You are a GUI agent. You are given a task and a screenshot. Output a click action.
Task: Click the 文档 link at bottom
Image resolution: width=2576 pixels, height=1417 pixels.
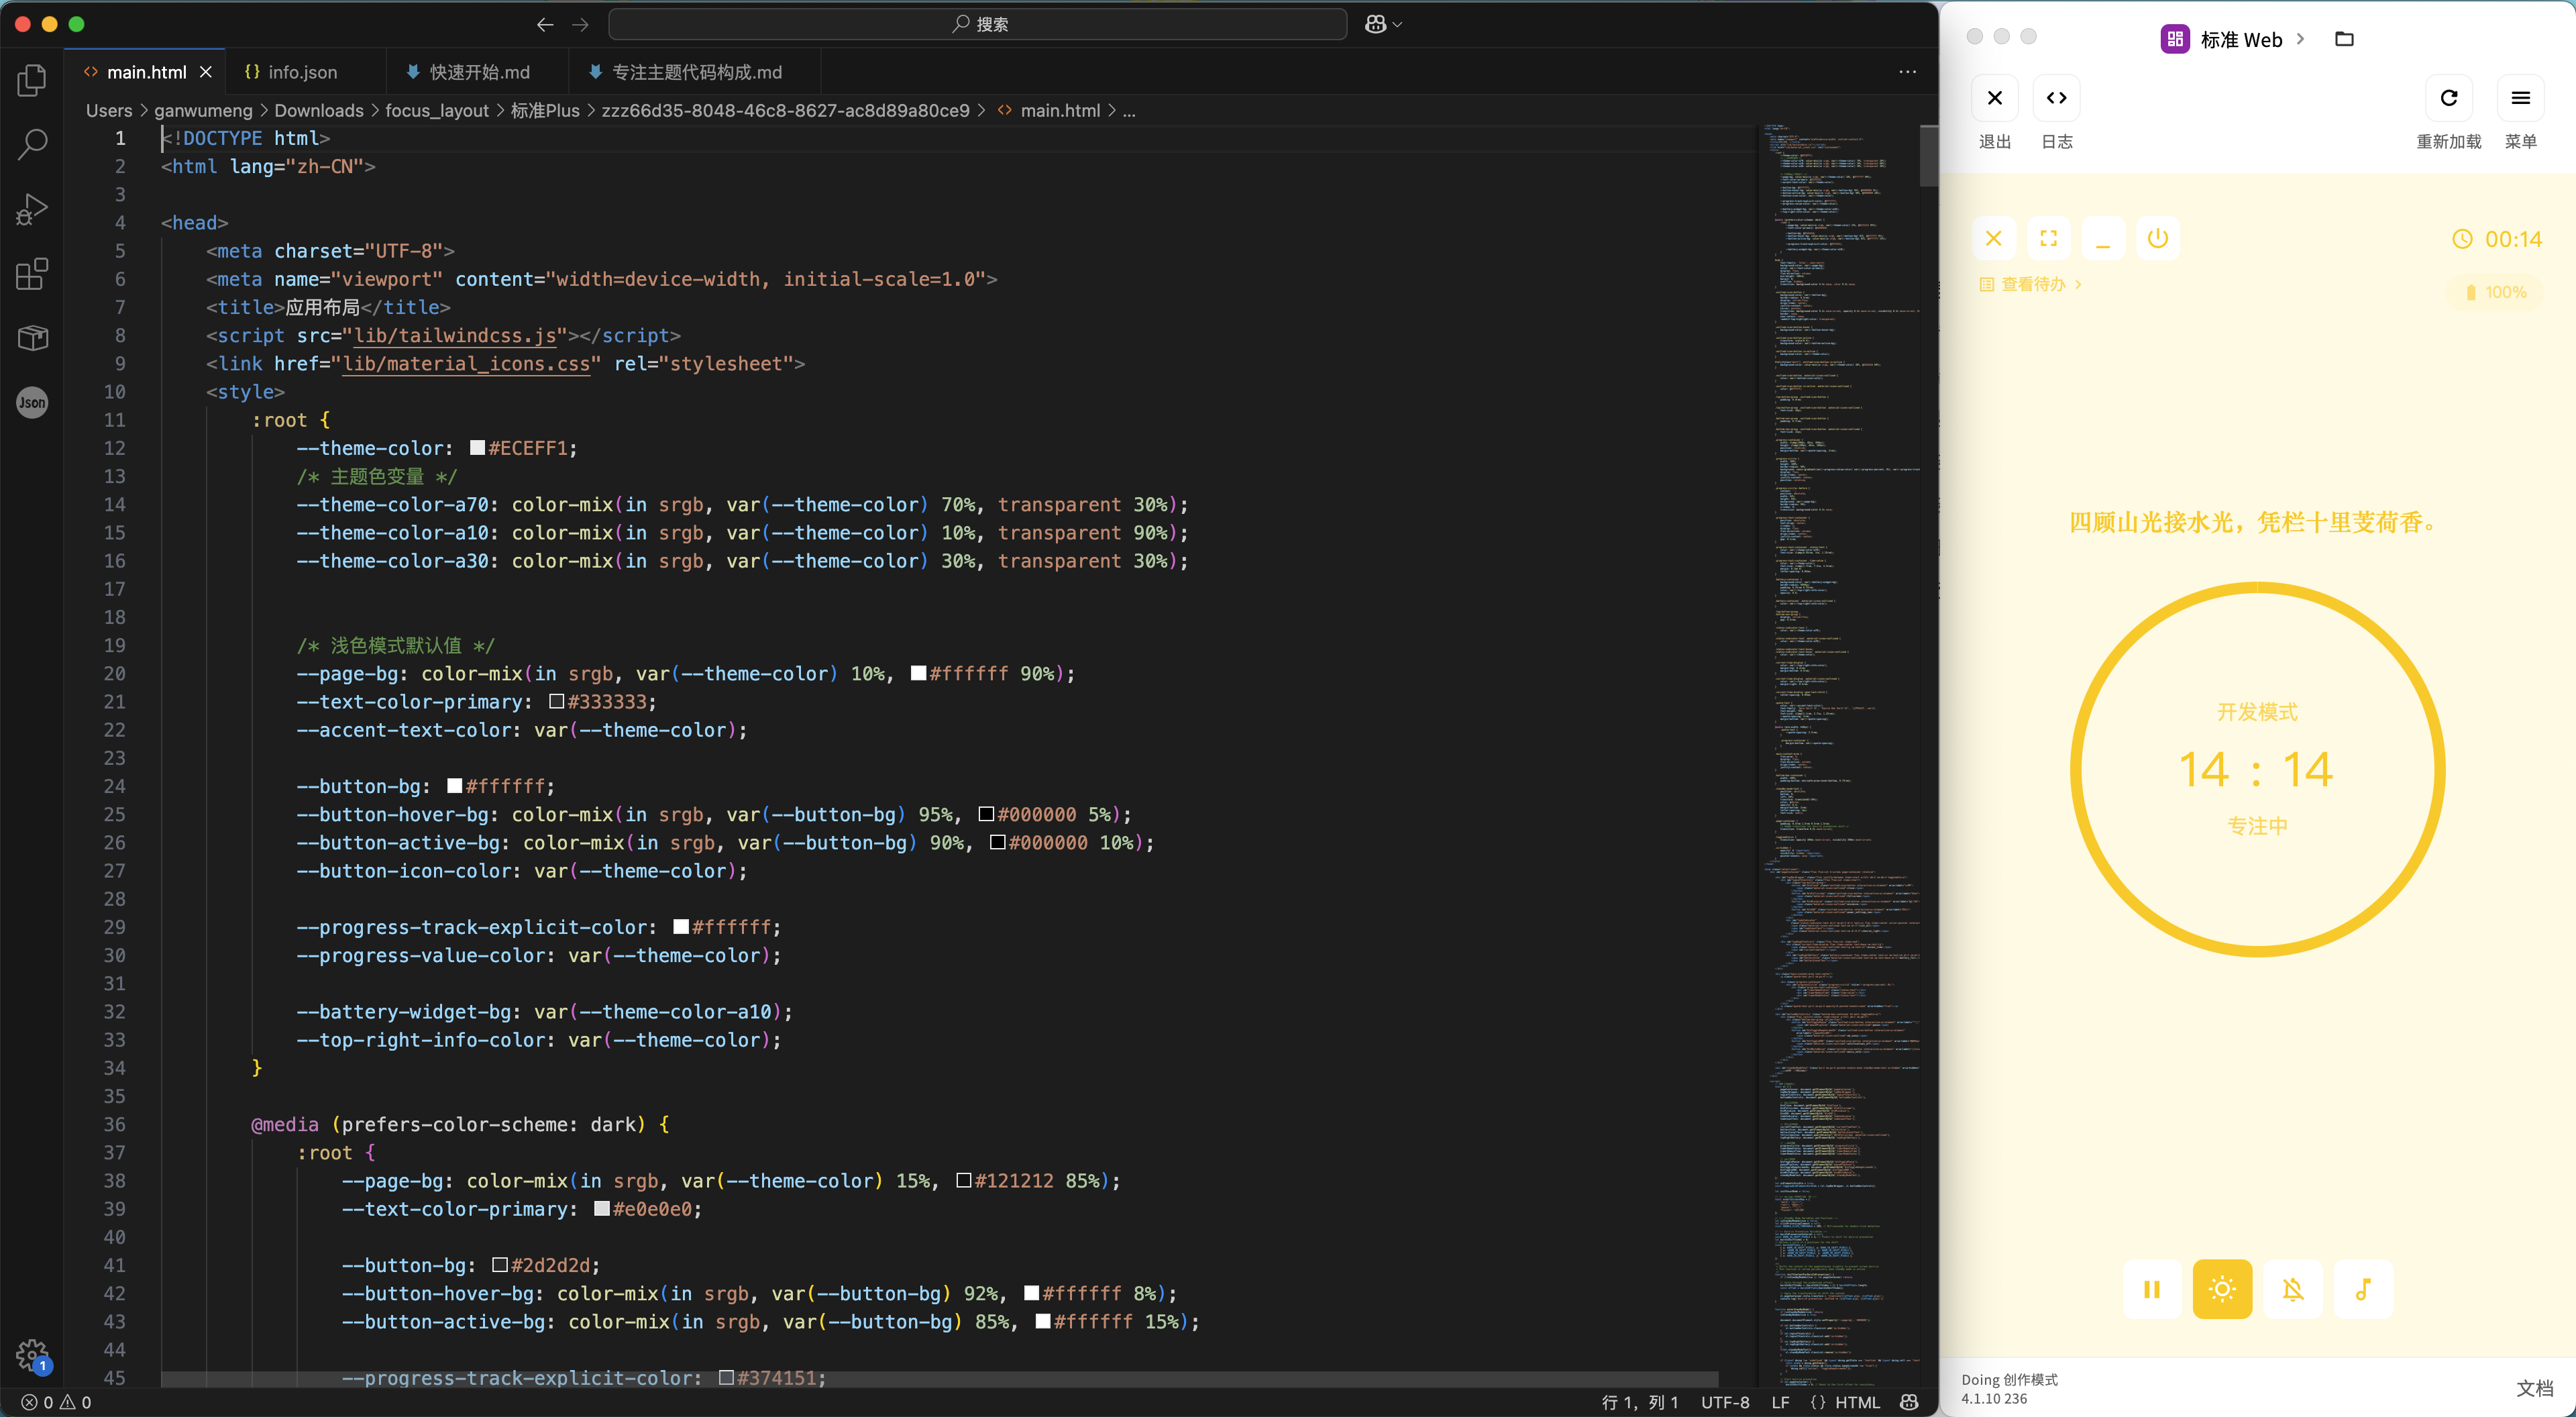click(2534, 1388)
